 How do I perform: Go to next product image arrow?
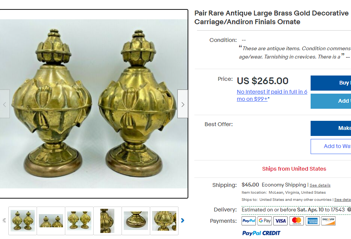[x=183, y=104]
